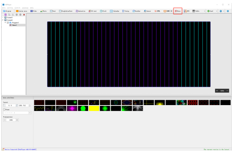
Task: Add a Custom area
Action: tap(22, 11)
